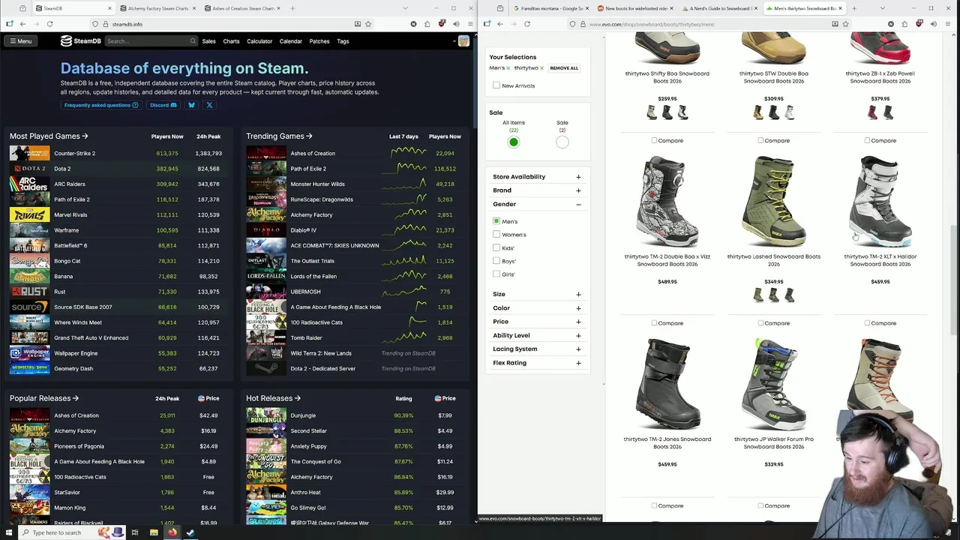Choose red colorway of ZB-1 x Zeb Powell
Screen dimensions: 960x540
(x=872, y=112)
